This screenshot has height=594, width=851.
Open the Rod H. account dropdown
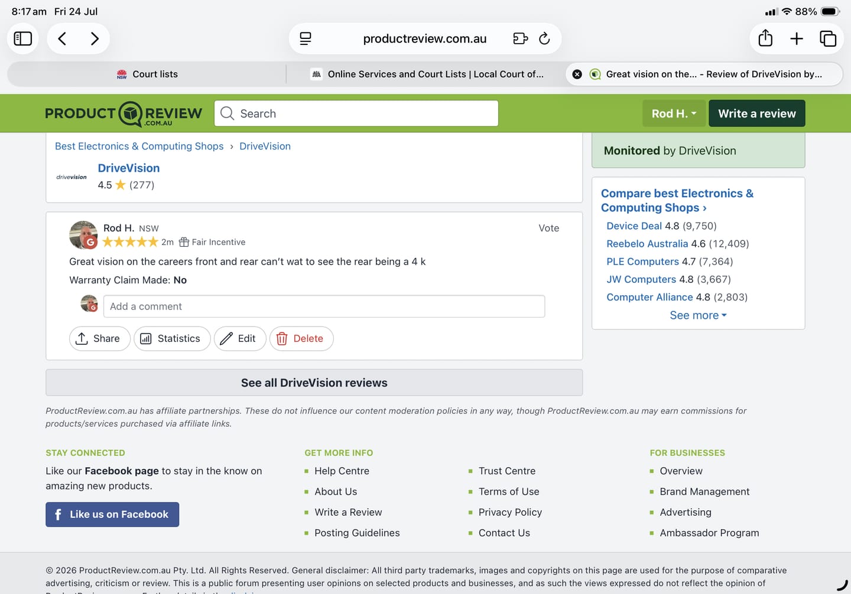point(674,113)
